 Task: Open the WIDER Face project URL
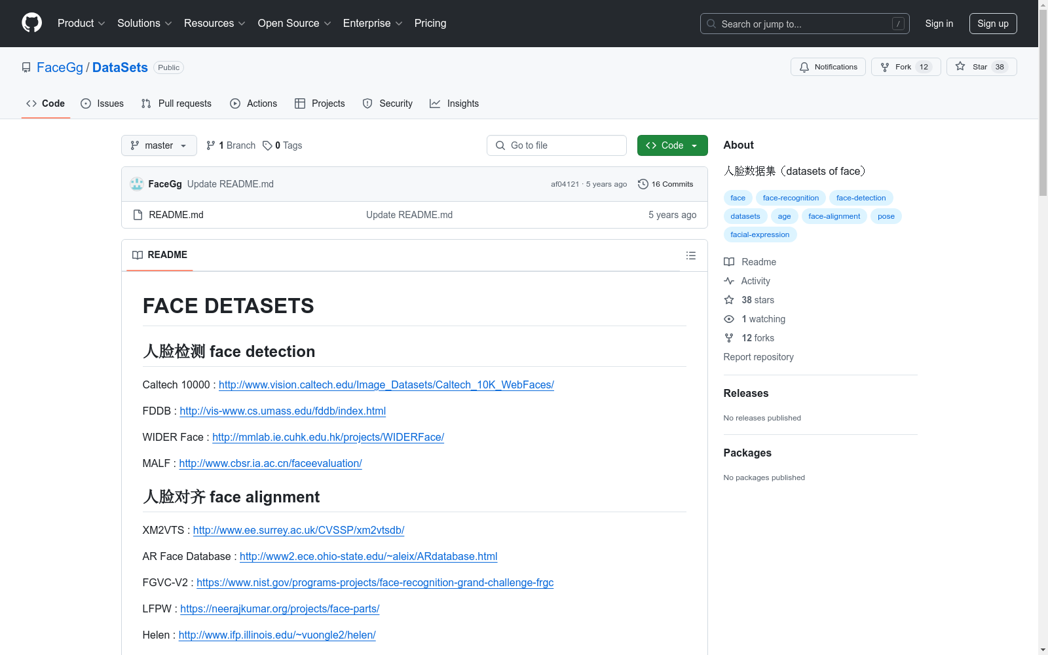click(x=328, y=437)
